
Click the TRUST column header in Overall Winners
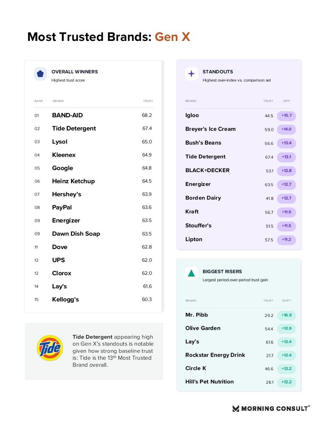tap(148, 101)
